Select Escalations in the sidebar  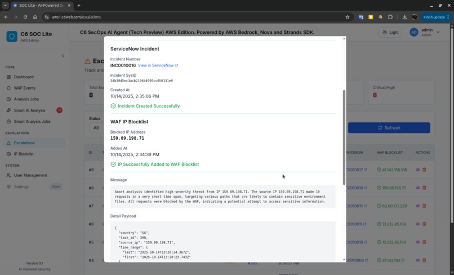coord(34,143)
